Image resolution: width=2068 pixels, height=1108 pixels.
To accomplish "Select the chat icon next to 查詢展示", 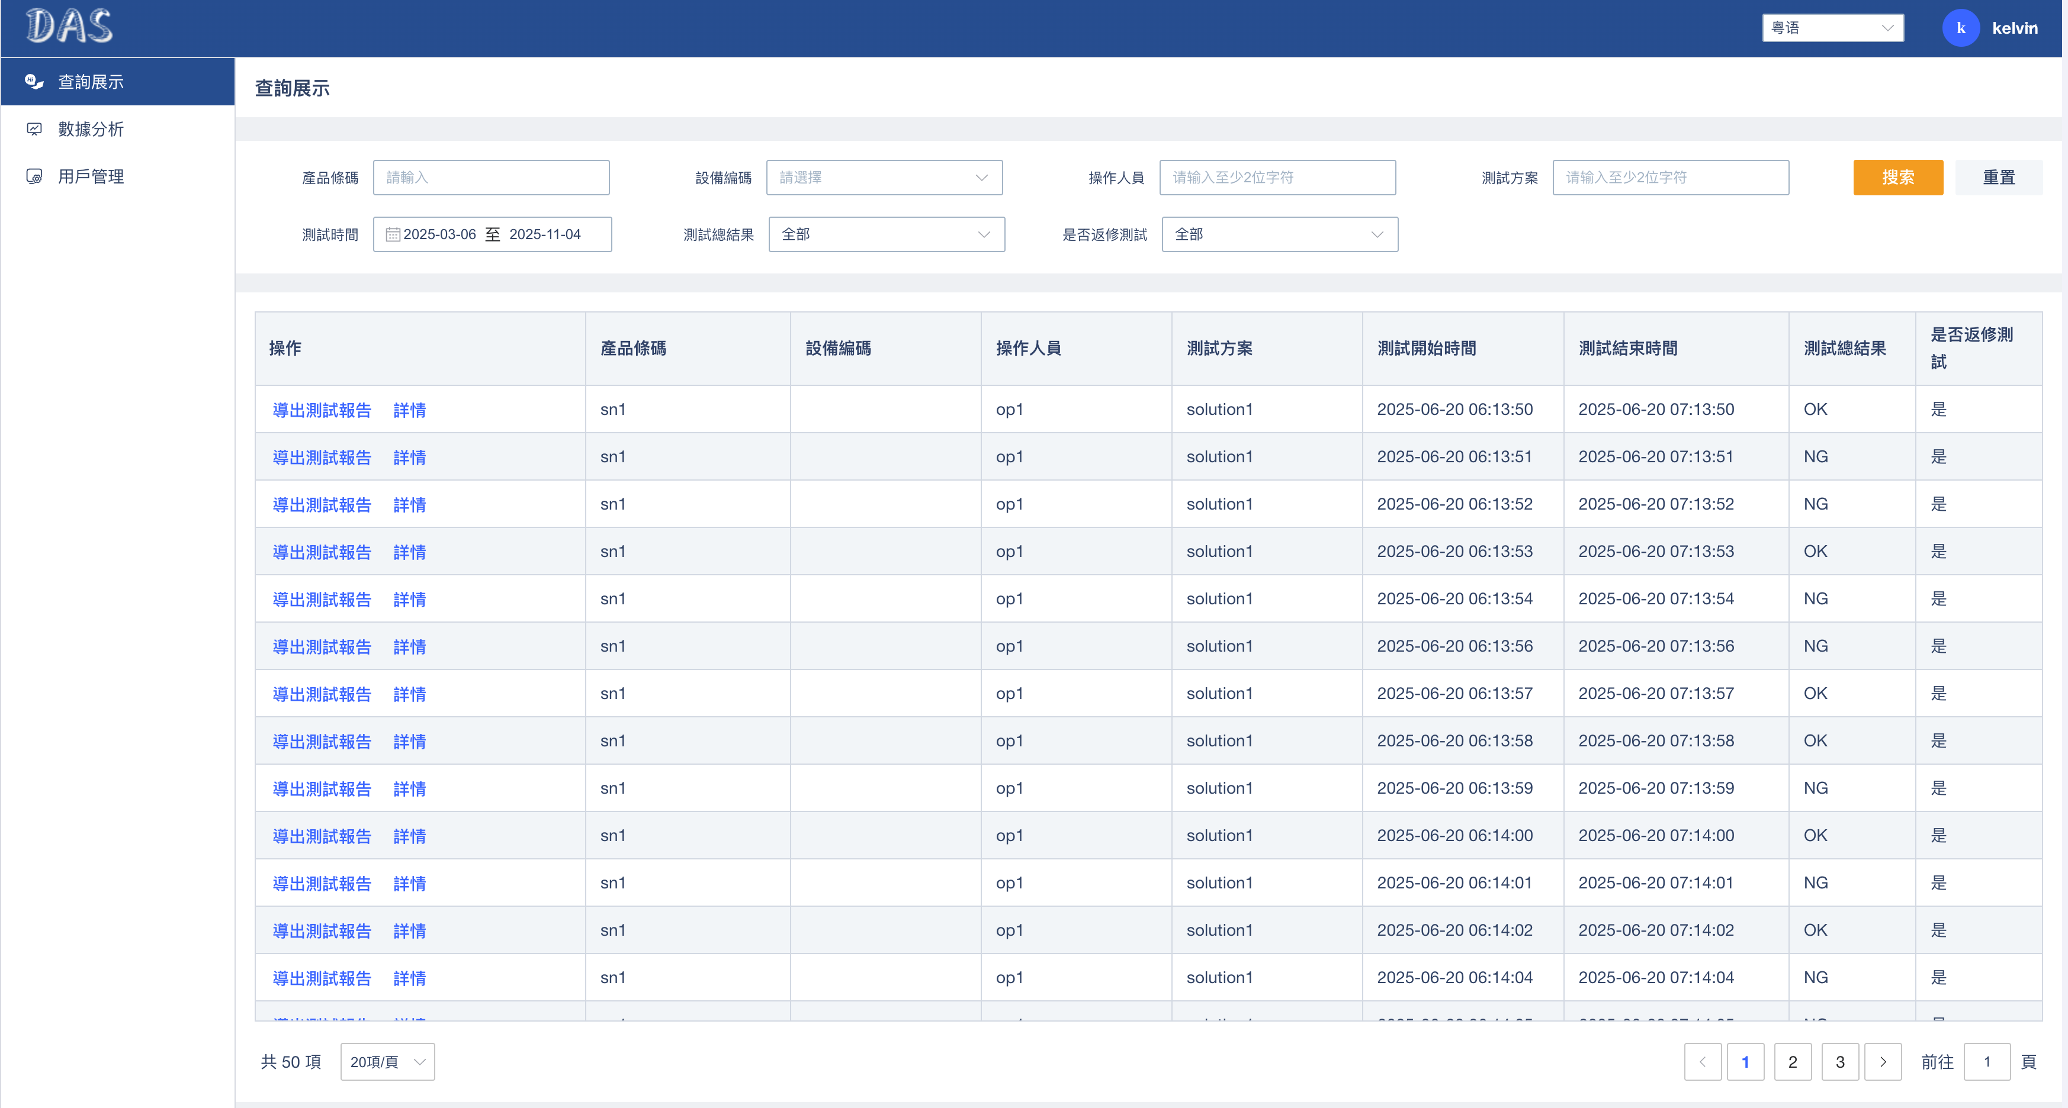I will [34, 81].
